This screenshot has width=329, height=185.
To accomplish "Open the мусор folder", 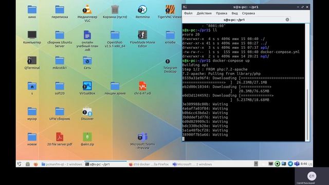I will tap(32, 112).
